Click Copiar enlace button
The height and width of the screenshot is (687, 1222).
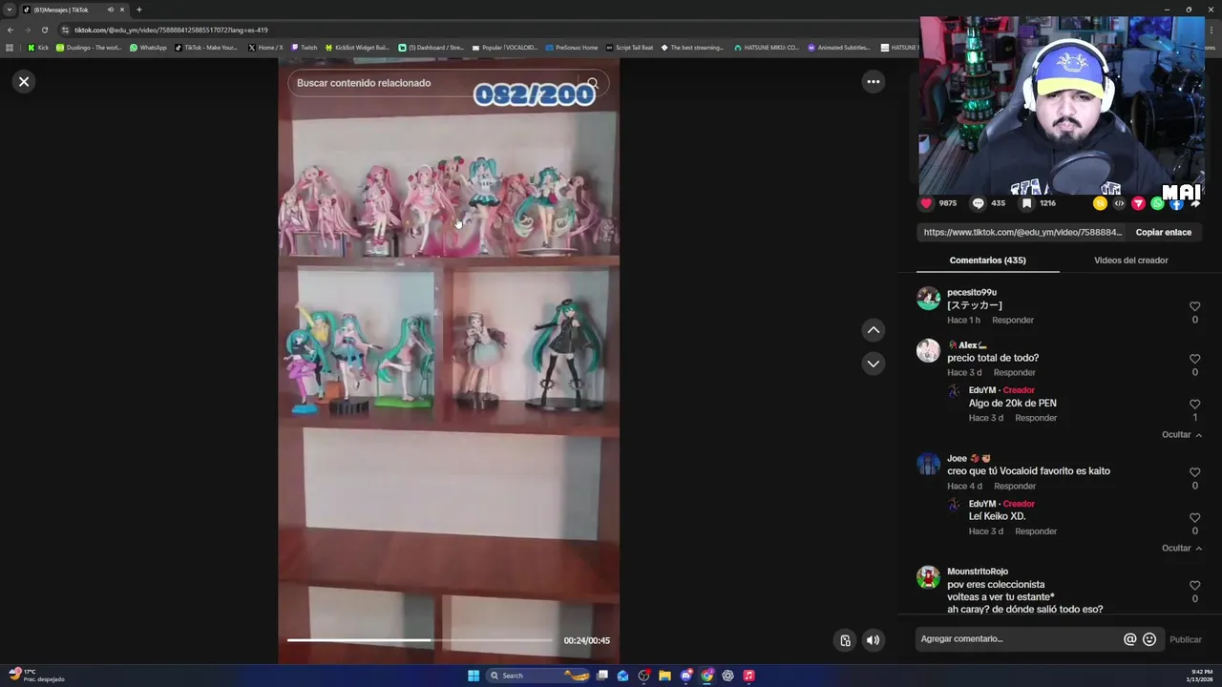point(1163,232)
